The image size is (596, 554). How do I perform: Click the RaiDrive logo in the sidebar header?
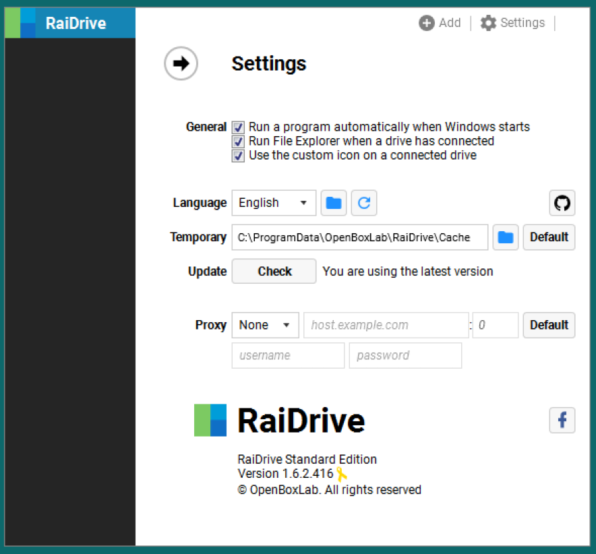point(28,23)
